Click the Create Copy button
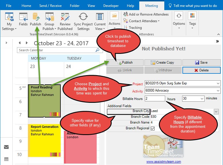This screenshot has height=165, width=223. point(163,62)
